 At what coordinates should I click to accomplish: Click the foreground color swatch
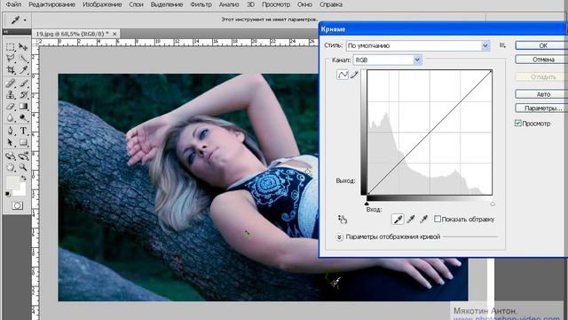pos(12,182)
